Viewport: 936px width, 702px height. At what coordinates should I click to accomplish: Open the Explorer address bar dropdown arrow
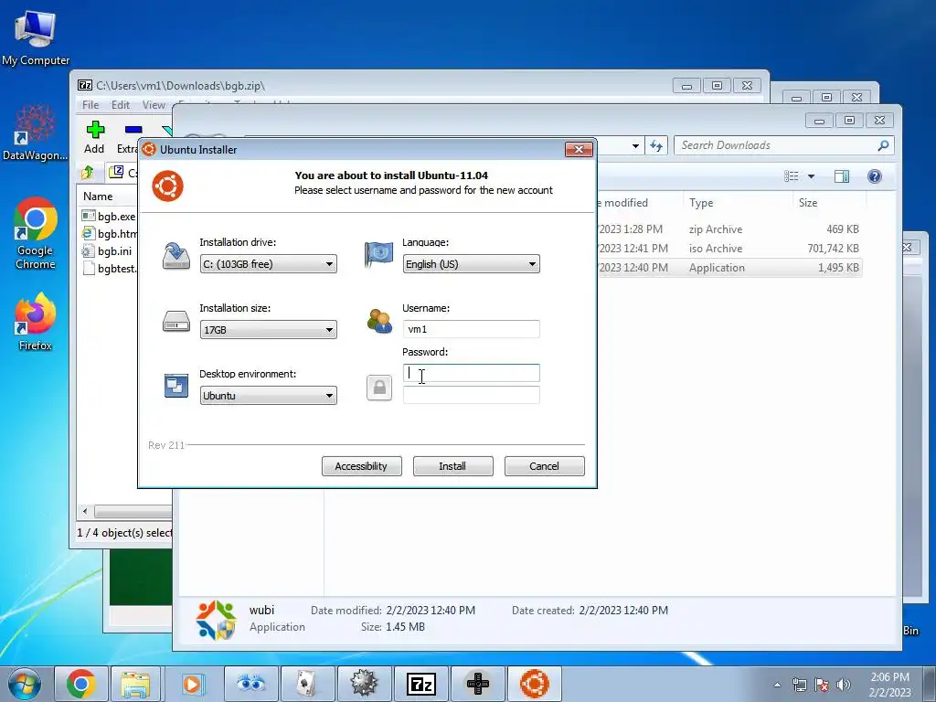pyautogui.click(x=635, y=145)
